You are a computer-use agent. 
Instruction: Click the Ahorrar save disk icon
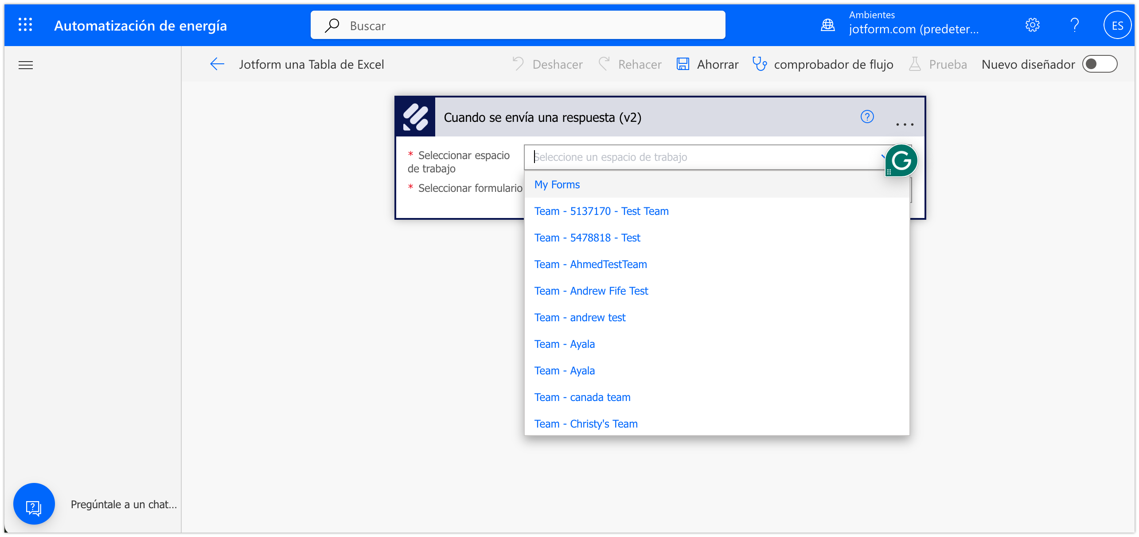683,64
